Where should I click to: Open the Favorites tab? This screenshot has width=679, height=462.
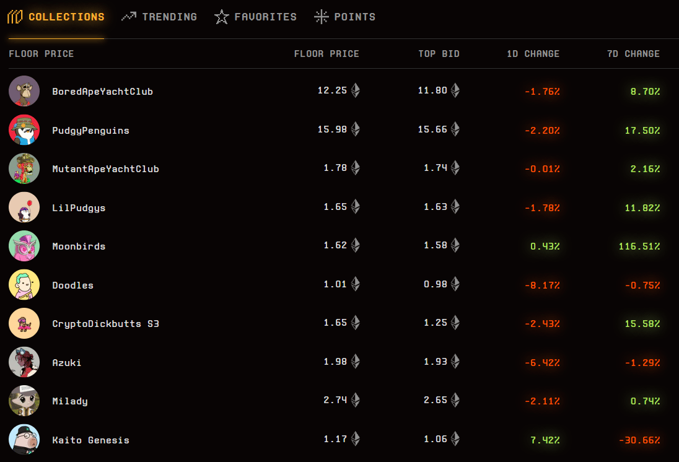coord(255,17)
